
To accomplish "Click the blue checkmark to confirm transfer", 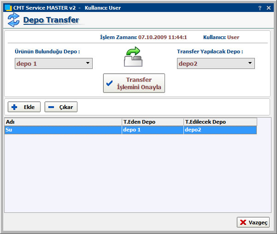I will [109, 83].
